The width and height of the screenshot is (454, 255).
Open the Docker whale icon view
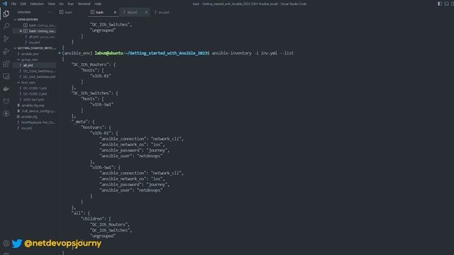(6, 89)
